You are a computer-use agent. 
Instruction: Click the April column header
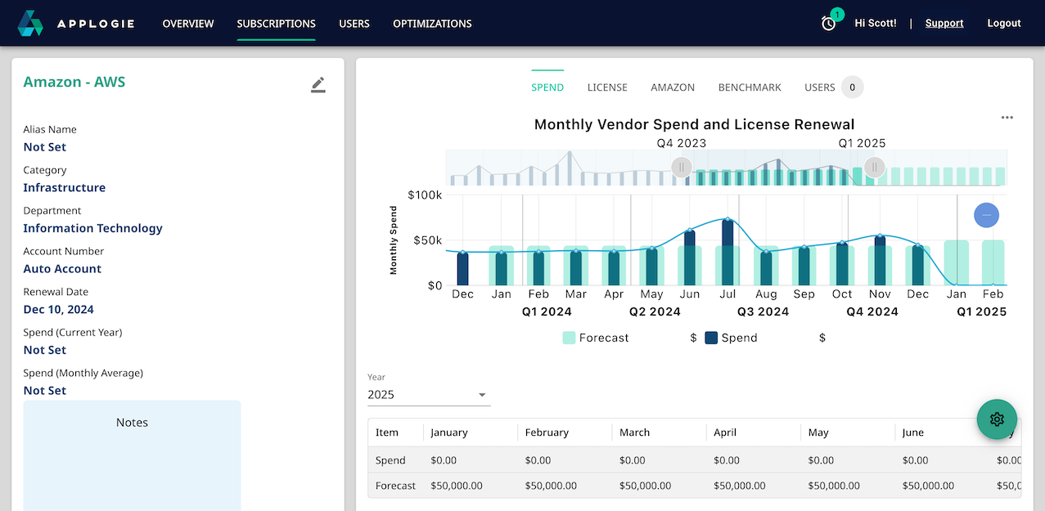point(726,433)
